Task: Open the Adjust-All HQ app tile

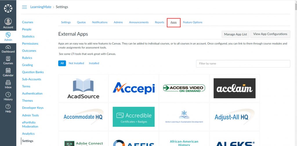Action: point(234,117)
